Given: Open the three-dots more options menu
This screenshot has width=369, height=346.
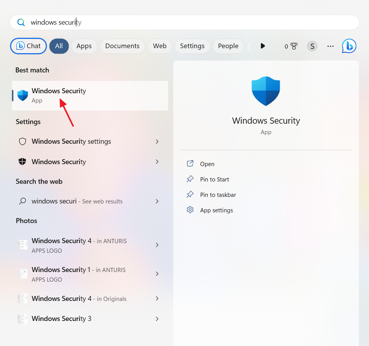Looking at the screenshot, I should [330, 46].
